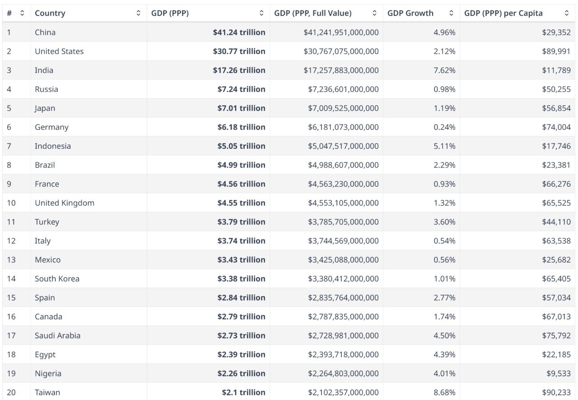Image resolution: width=578 pixels, height=400 pixels.
Task: Open the Saudi Arabia country link
Action: click(x=57, y=336)
